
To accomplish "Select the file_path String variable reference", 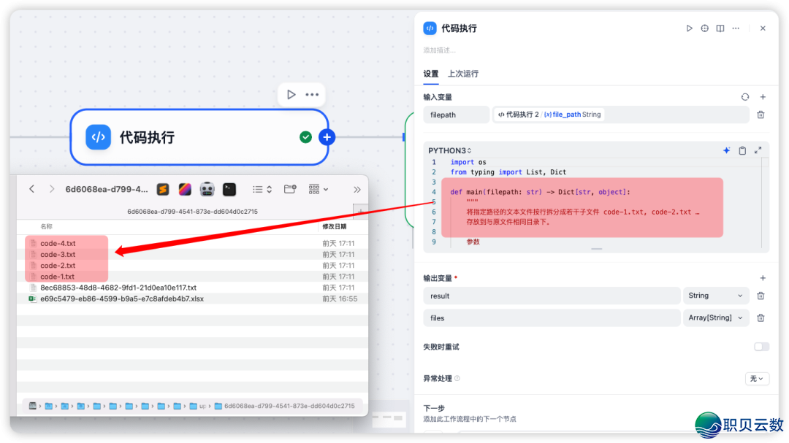I will [x=549, y=115].
